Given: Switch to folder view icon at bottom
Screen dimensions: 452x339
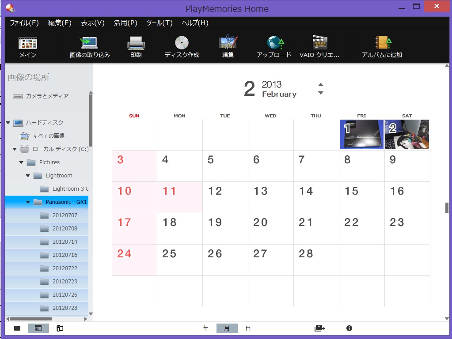Looking at the screenshot, I should 17,328.
